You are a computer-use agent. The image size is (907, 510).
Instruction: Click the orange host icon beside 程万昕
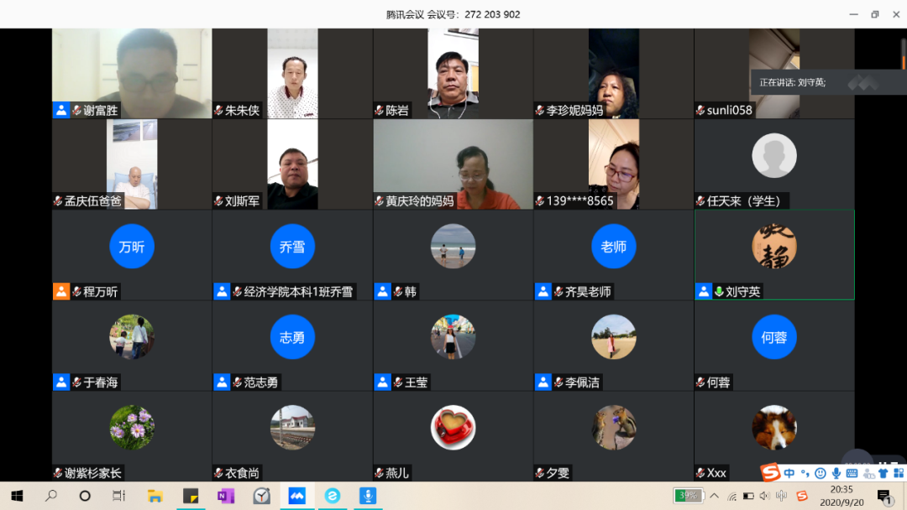click(x=61, y=292)
